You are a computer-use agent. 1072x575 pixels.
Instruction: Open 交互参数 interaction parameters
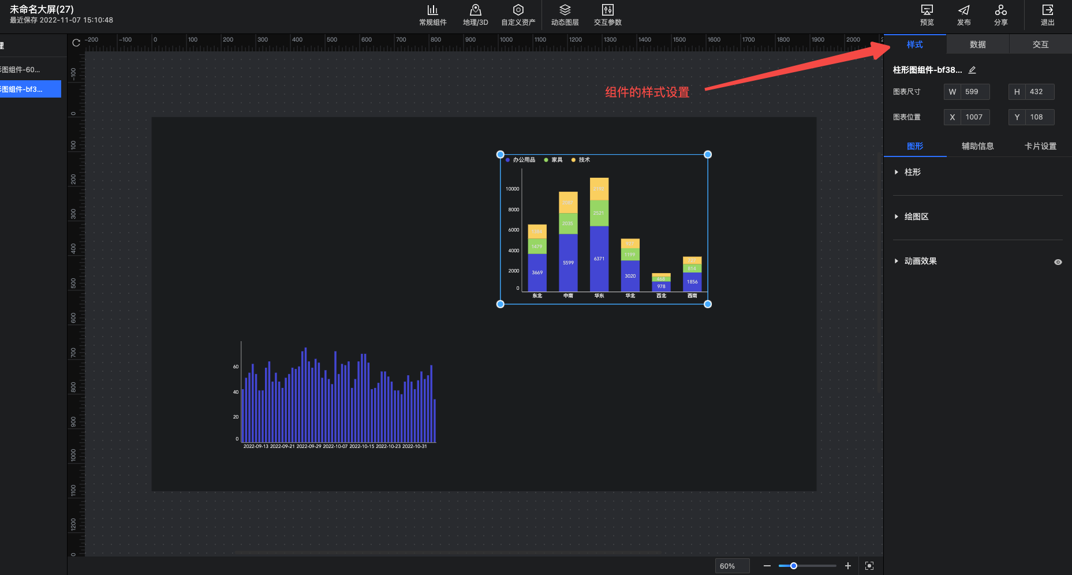607,15
